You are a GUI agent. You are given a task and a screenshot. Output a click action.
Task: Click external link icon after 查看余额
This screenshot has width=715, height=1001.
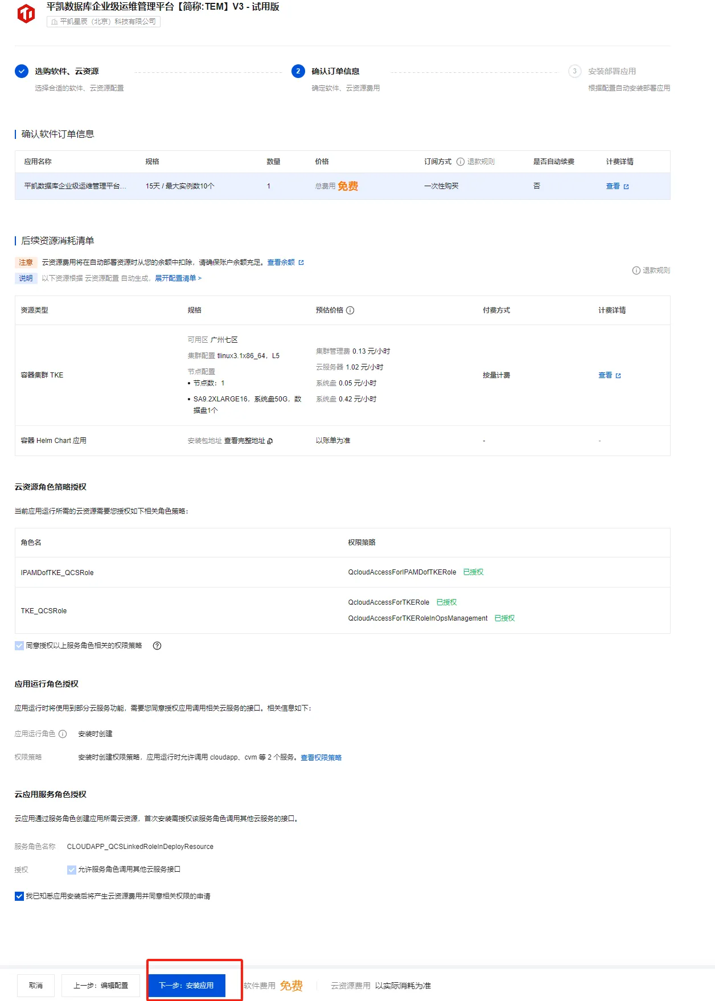point(301,262)
